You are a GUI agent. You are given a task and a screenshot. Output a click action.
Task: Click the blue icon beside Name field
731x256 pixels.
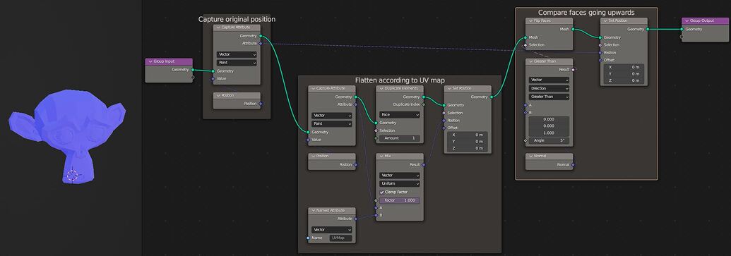[x=308, y=238]
